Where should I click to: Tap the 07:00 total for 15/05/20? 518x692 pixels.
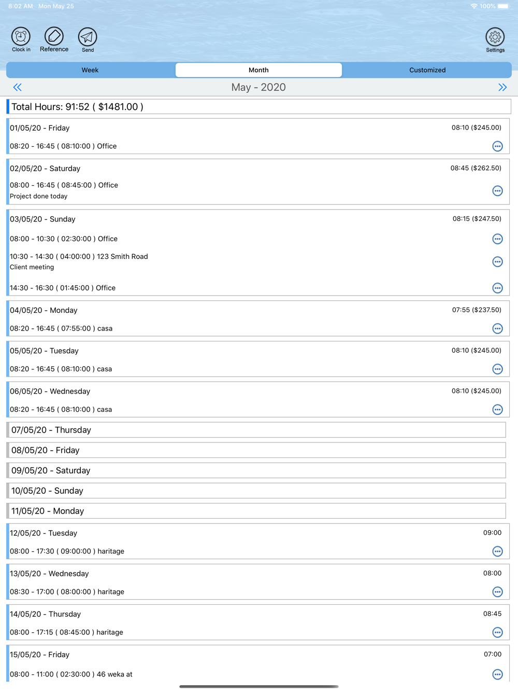[x=493, y=654]
